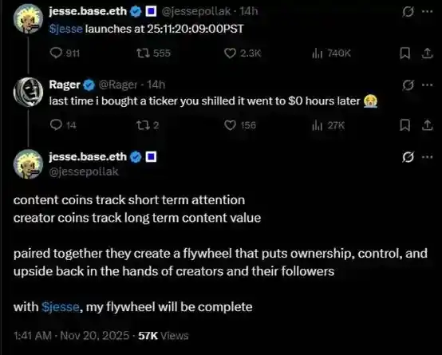This screenshot has height=355, width=442.
Task: Bookmark the $jesse launches tweet
Action: [x=405, y=53]
